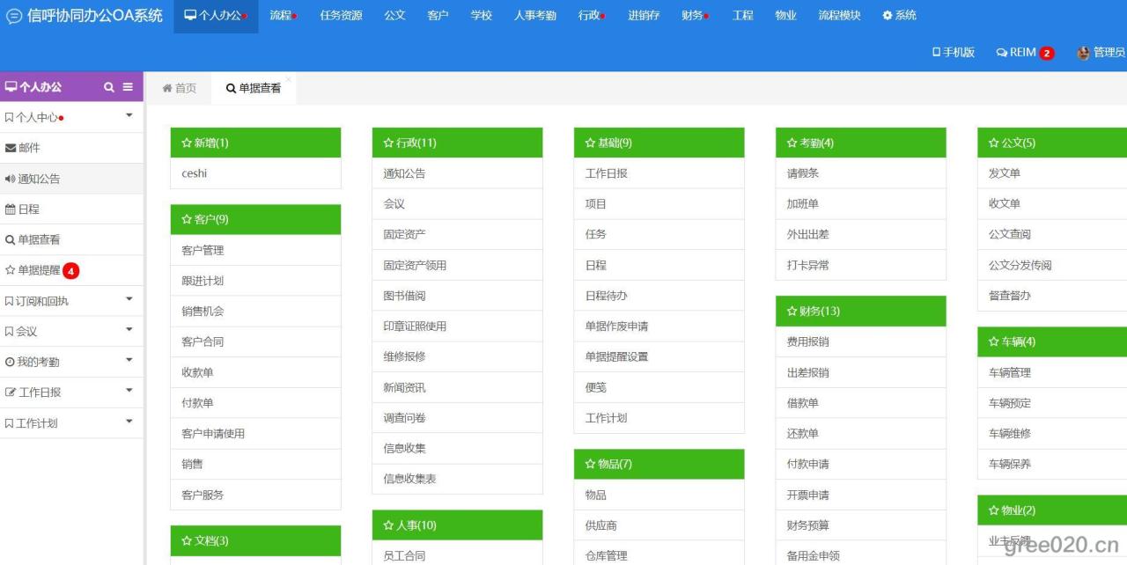Open the 进销存 menu in the top bar

[x=644, y=15]
